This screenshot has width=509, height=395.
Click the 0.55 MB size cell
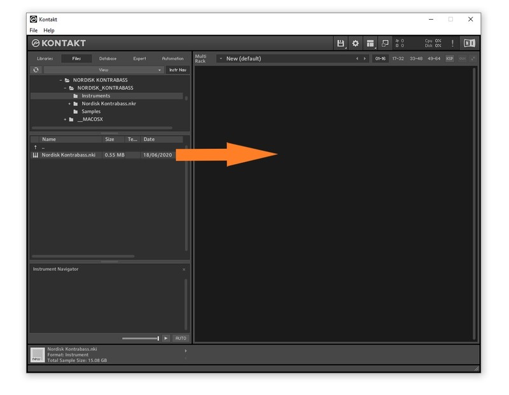pyautogui.click(x=115, y=155)
